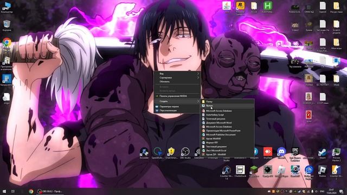347x195 pixels.
Task: Select the Wallpaper Engine shortcut
Action: tap(309, 172)
